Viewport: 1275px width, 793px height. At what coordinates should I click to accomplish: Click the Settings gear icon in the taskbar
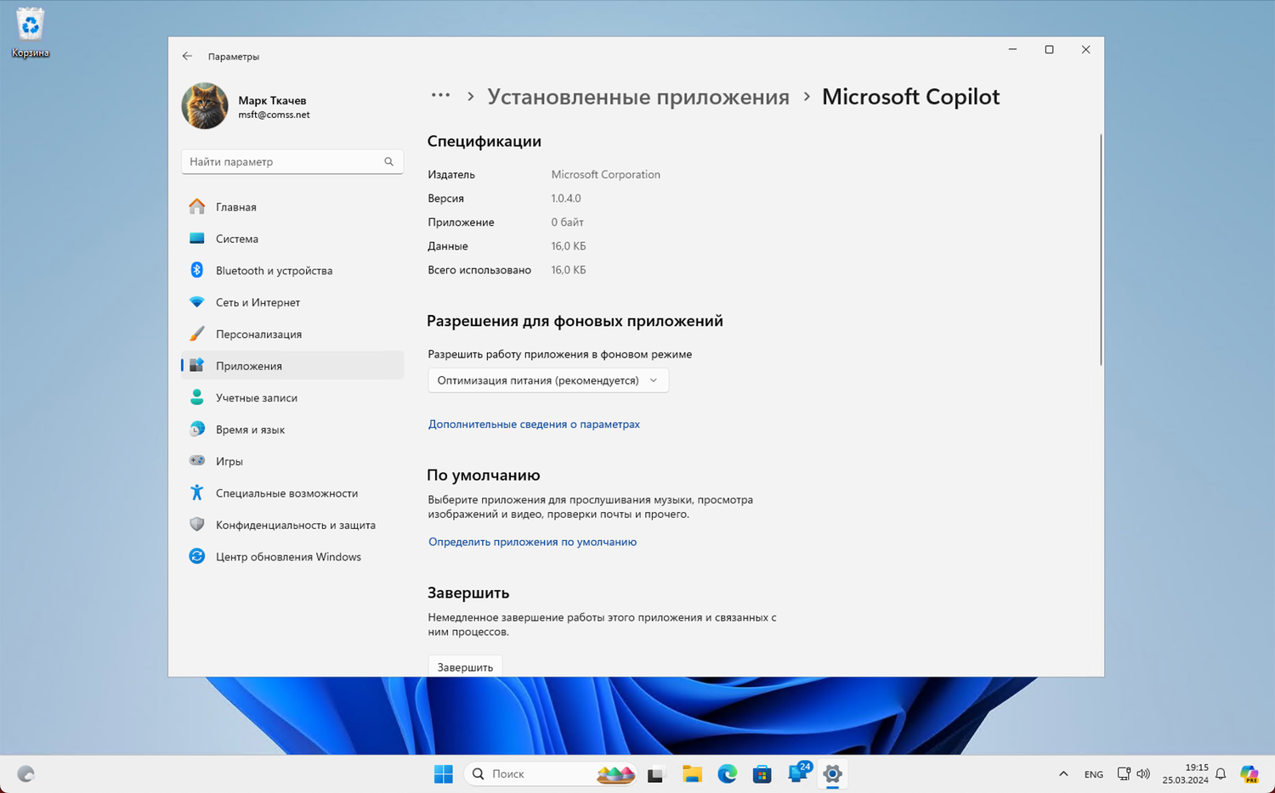(x=833, y=773)
